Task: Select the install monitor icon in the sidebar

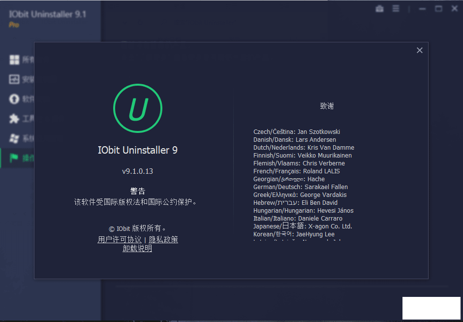Action: point(14,79)
